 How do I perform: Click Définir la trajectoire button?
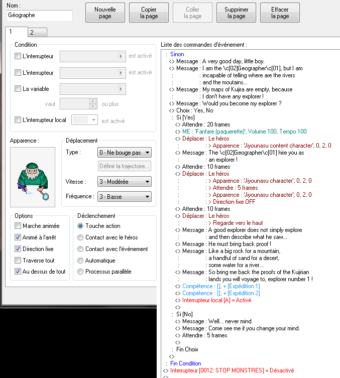point(125,166)
